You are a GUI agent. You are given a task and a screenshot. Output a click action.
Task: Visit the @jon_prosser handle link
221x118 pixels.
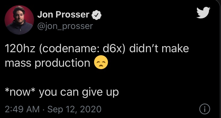click(x=65, y=26)
